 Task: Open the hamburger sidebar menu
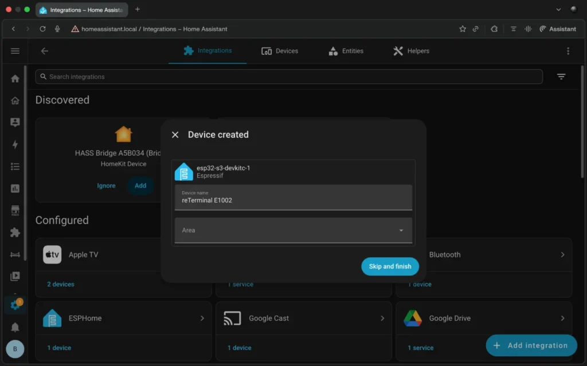(15, 51)
